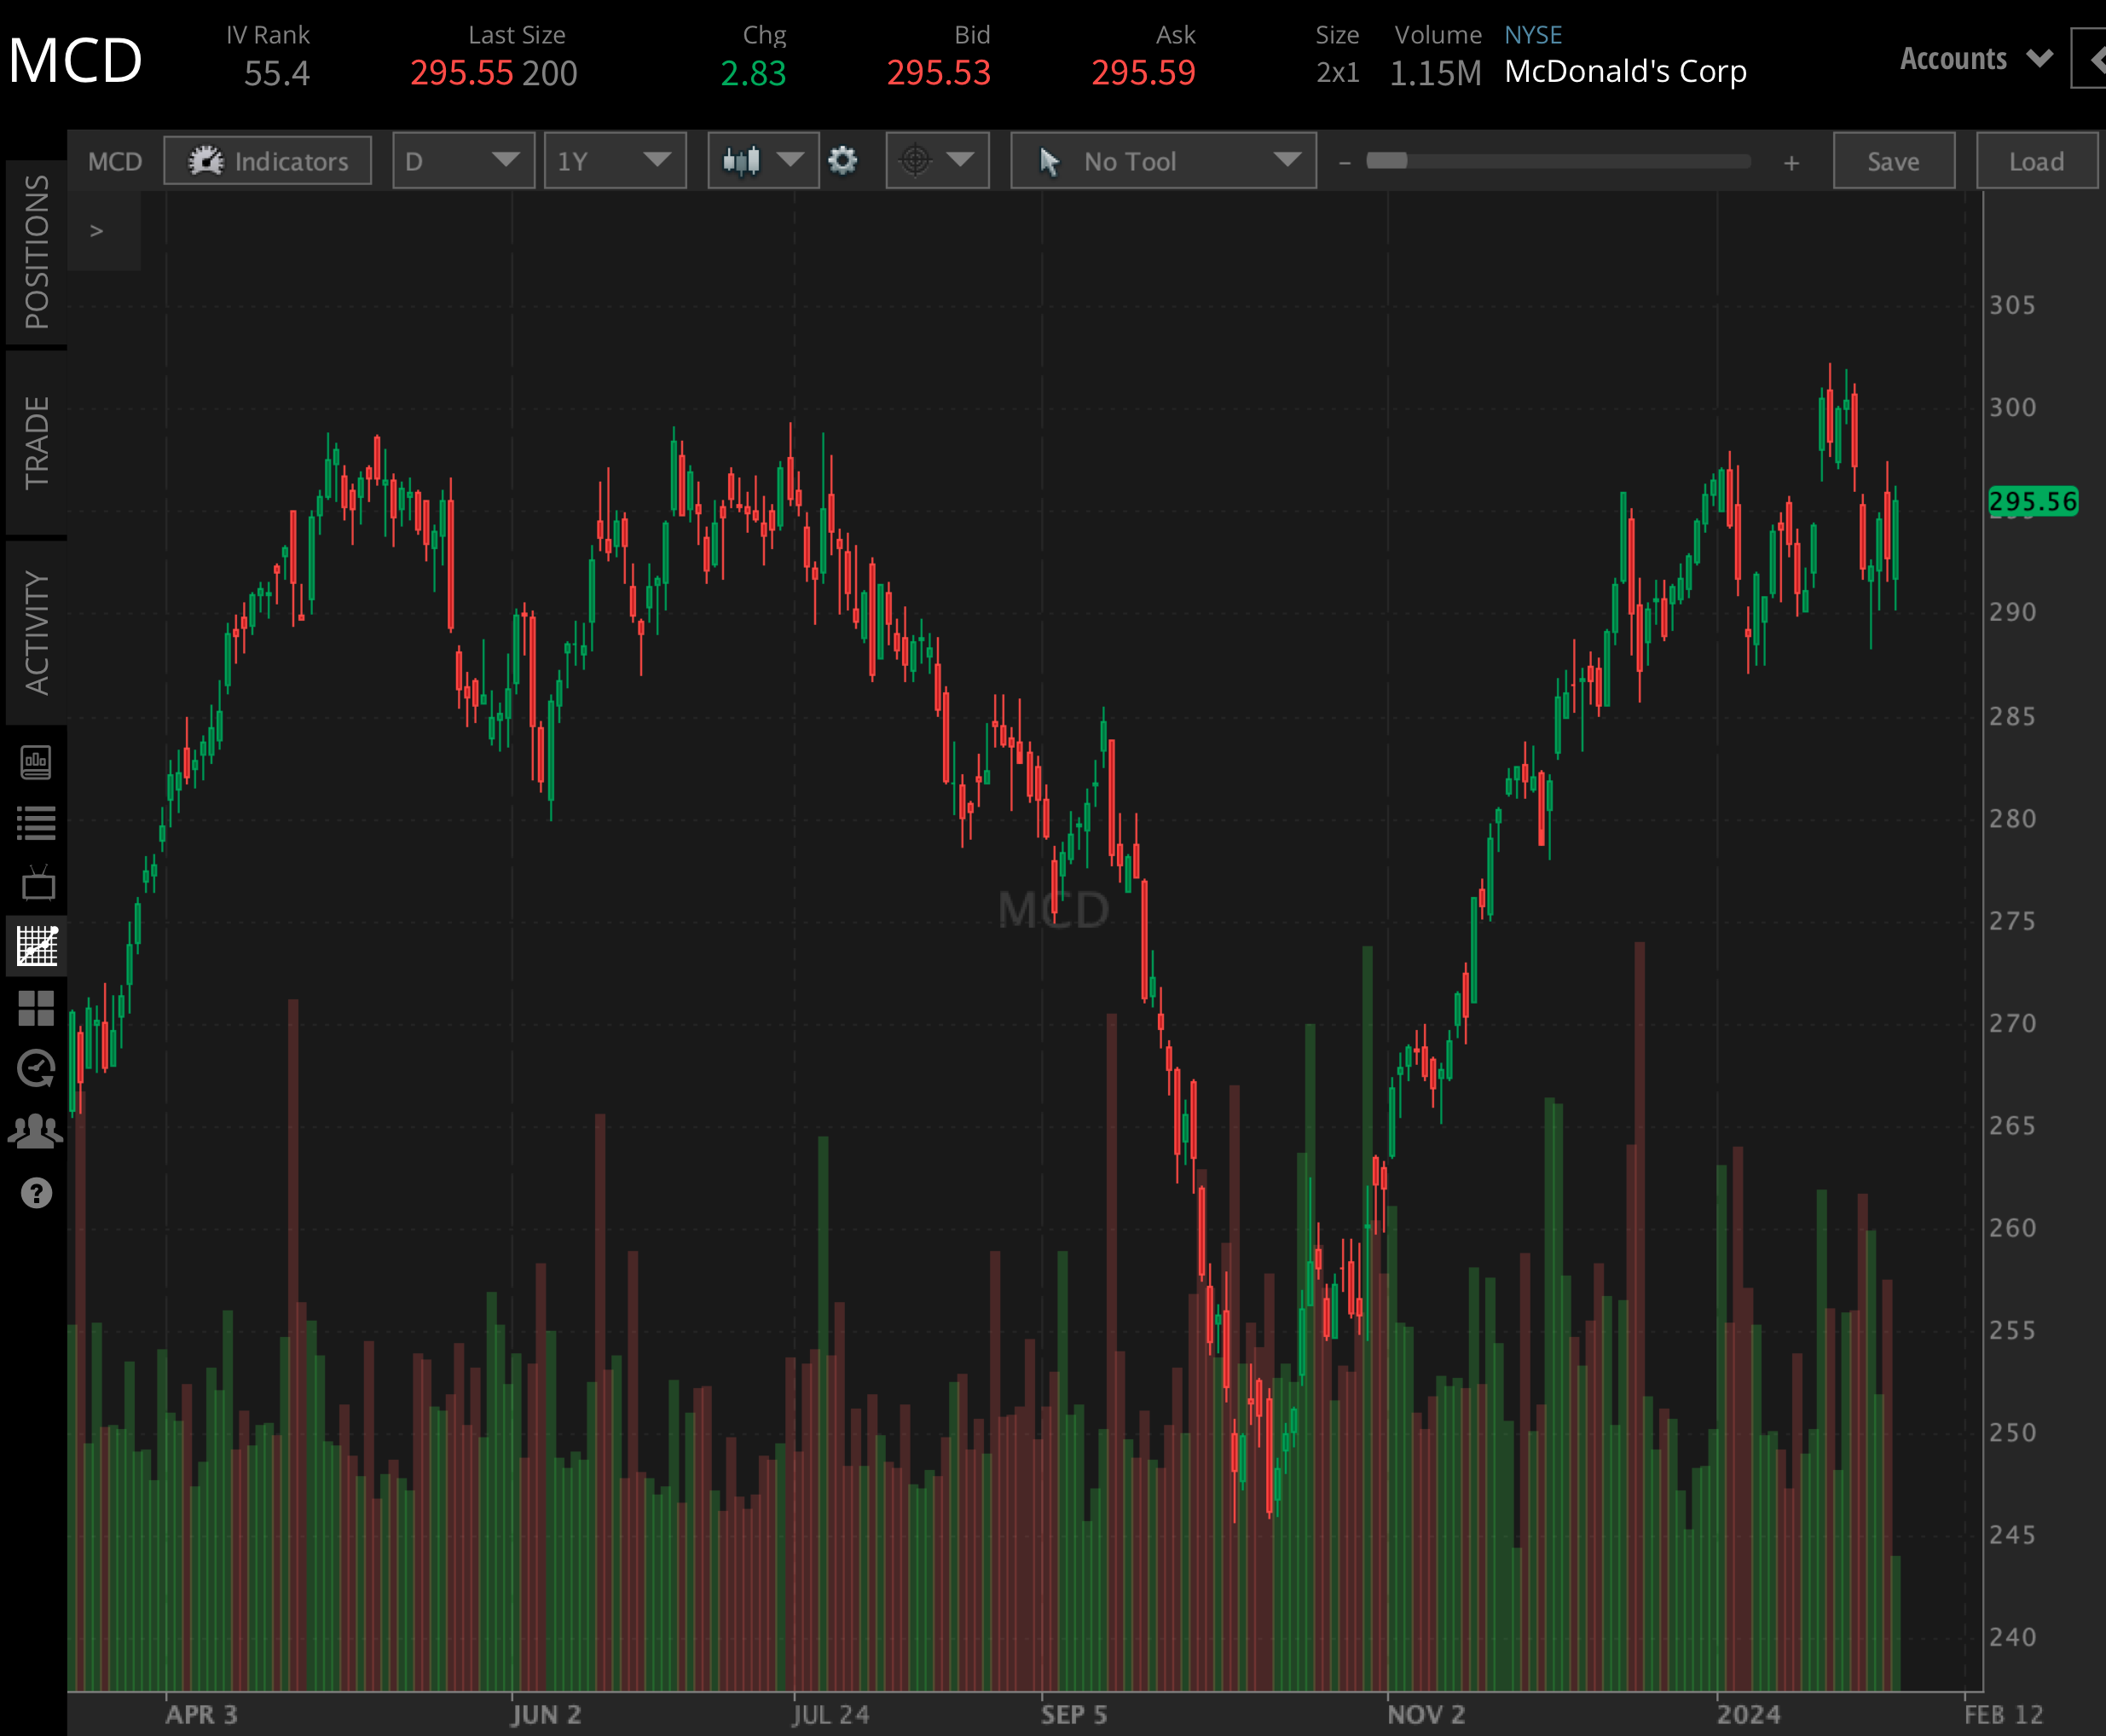Open the news/research icon in the sidebar
The width and height of the screenshot is (2106, 1736).
[37, 762]
